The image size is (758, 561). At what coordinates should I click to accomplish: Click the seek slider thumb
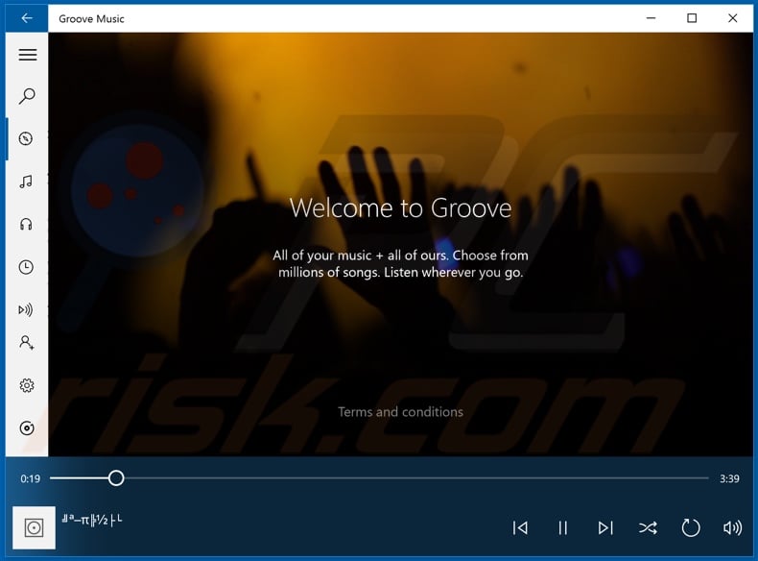[x=116, y=478]
